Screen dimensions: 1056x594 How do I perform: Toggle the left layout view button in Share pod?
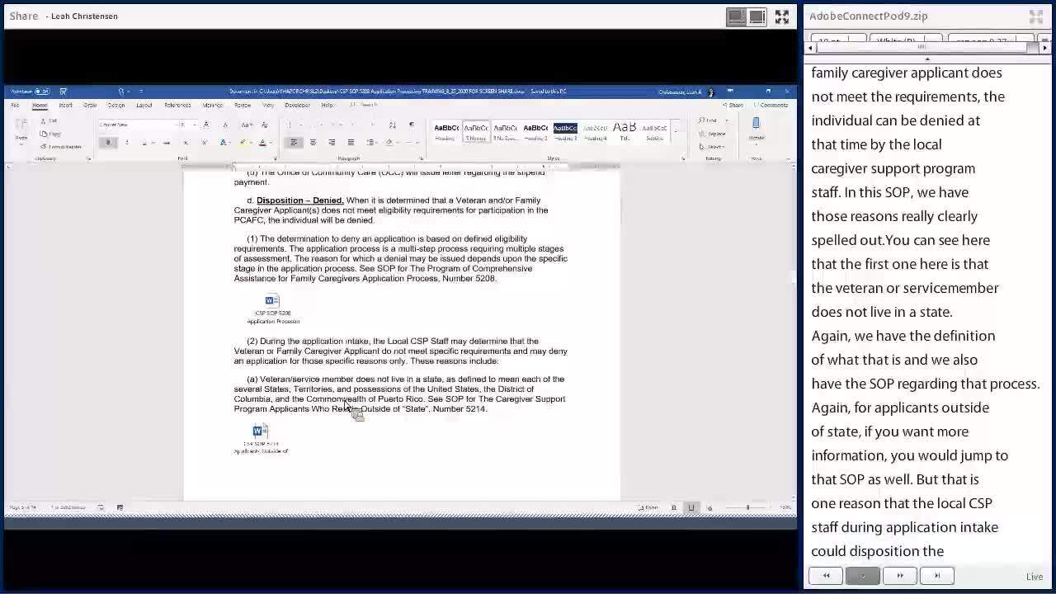(736, 16)
